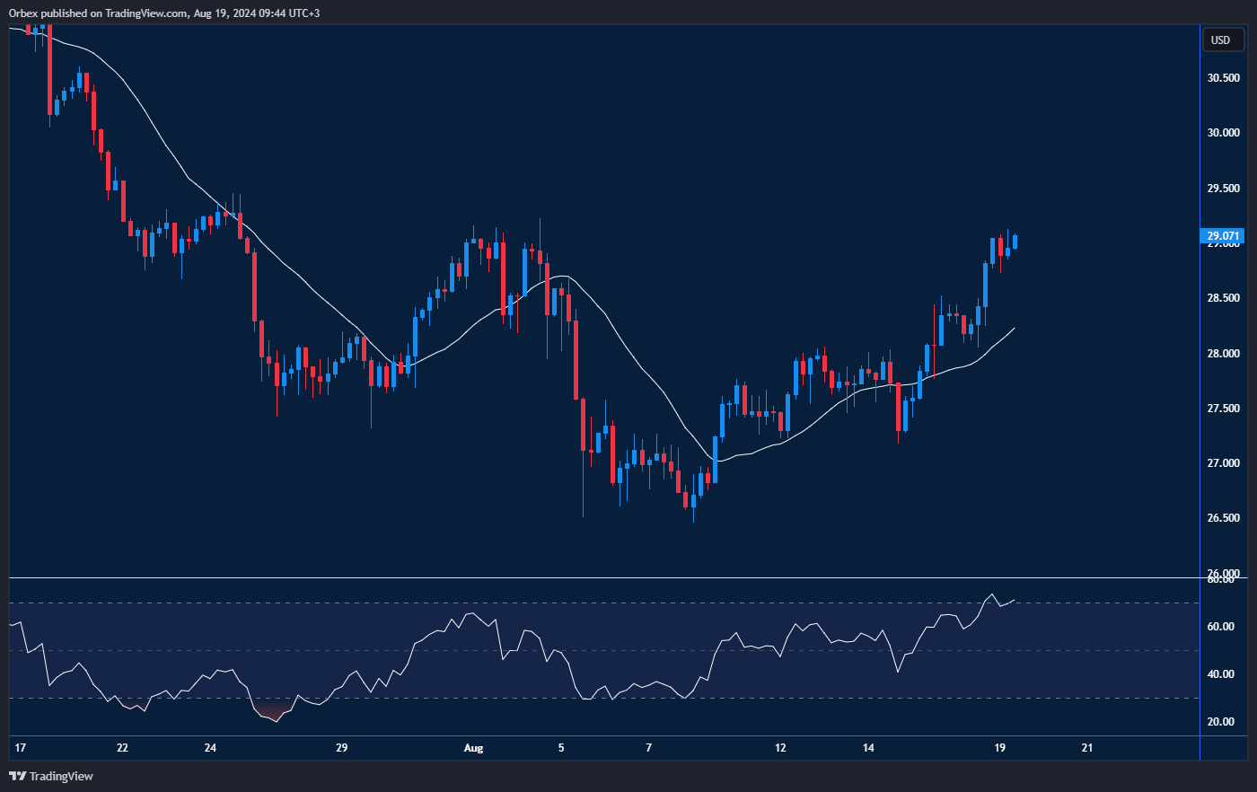This screenshot has width=1257, height=792.
Task: Click the pane divider above the RSI indicator
Action: 602,577
